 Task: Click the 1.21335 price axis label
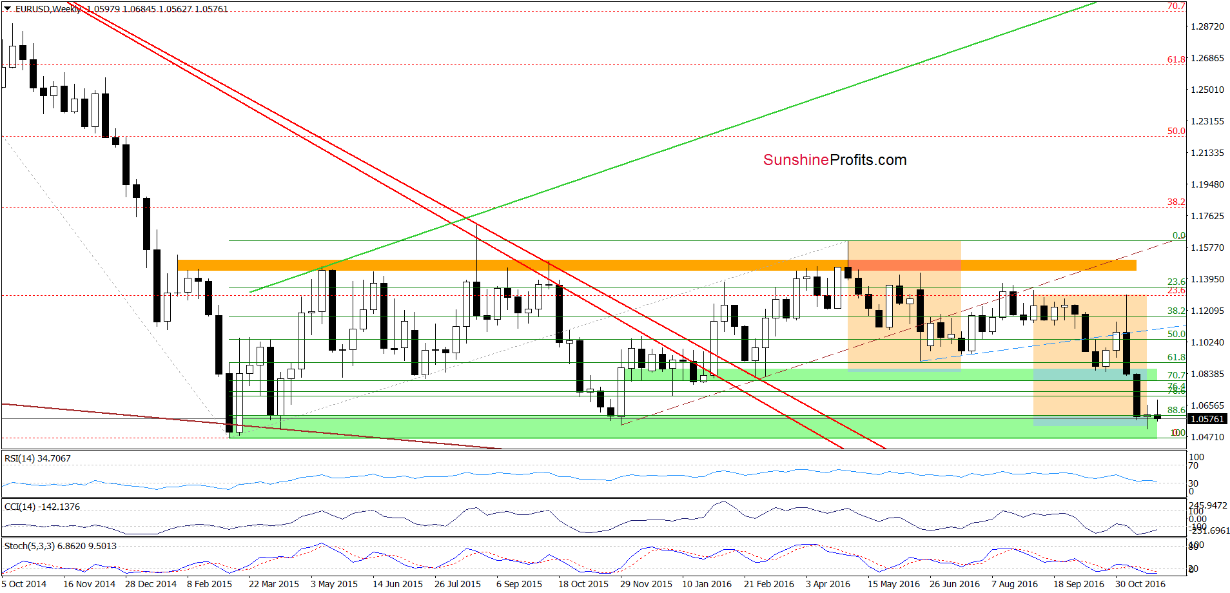tap(1207, 153)
